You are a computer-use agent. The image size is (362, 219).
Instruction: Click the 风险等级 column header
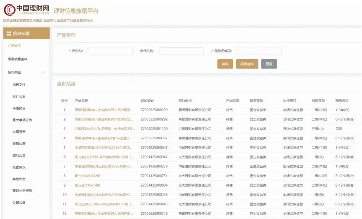tap(318, 101)
